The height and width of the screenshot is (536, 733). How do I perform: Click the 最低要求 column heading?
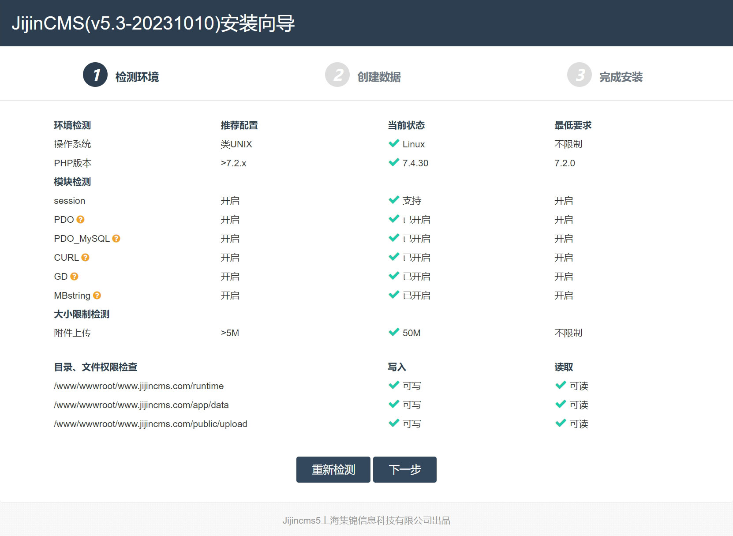573,125
